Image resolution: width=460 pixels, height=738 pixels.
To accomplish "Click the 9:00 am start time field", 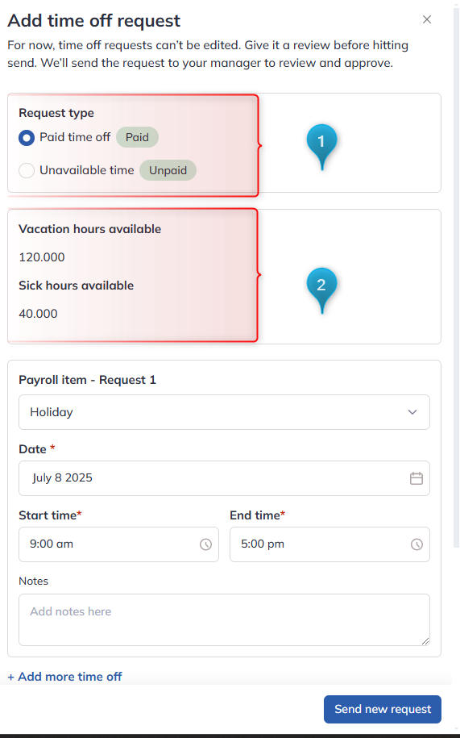I will pyautogui.click(x=118, y=544).
